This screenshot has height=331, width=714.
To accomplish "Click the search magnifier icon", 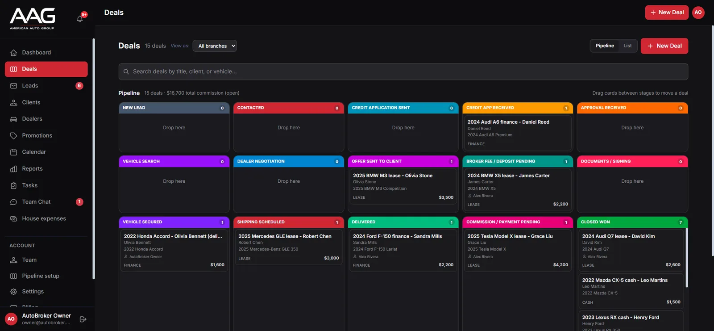I will click(x=126, y=71).
